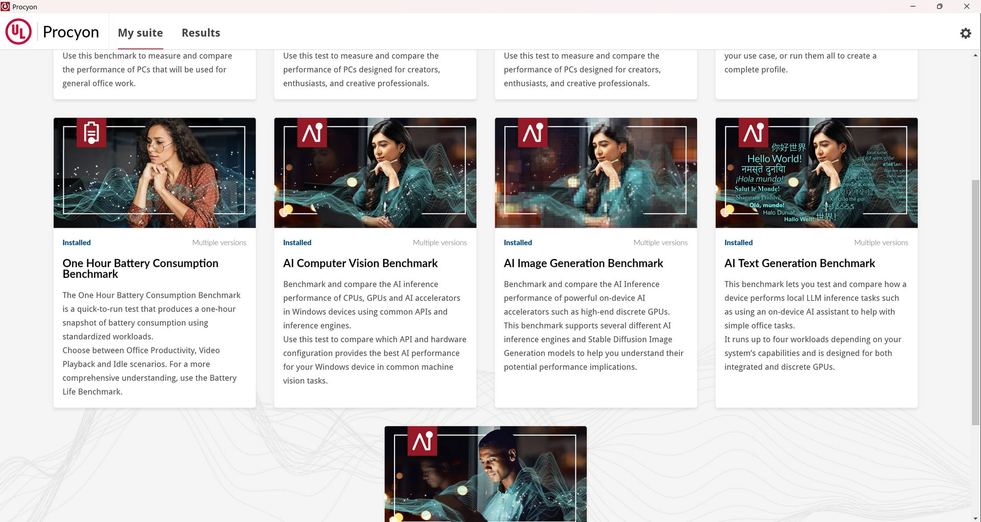The width and height of the screenshot is (981, 522).
Task: Click One Hour Battery description paragraph
Action: tap(152, 343)
